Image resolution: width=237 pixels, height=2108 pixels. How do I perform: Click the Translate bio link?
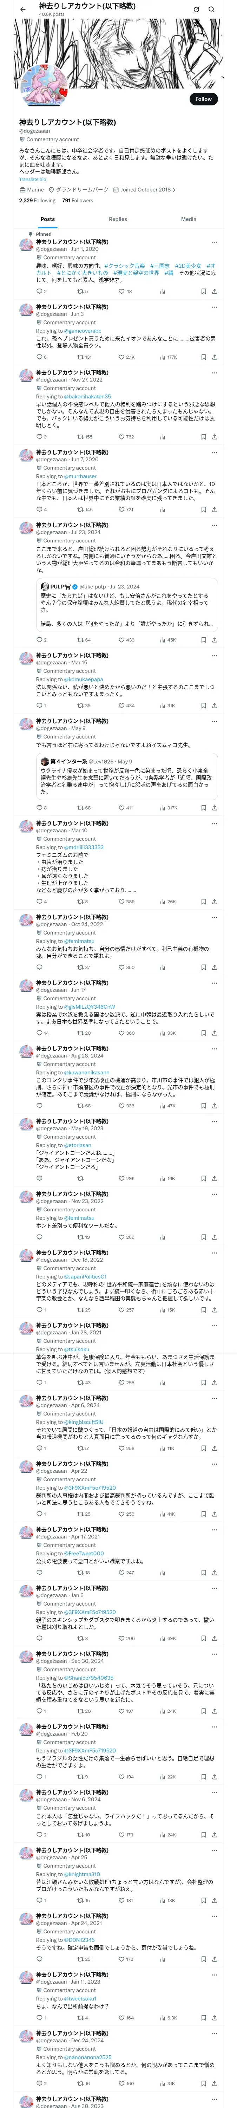pos(33,179)
